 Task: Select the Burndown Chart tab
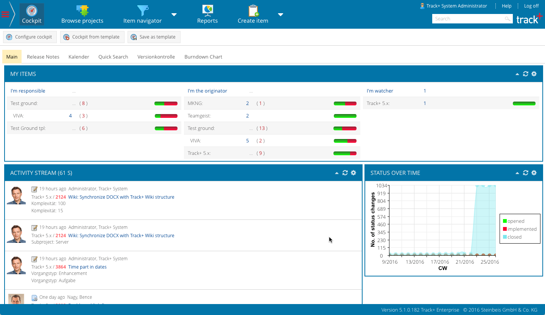click(x=203, y=57)
